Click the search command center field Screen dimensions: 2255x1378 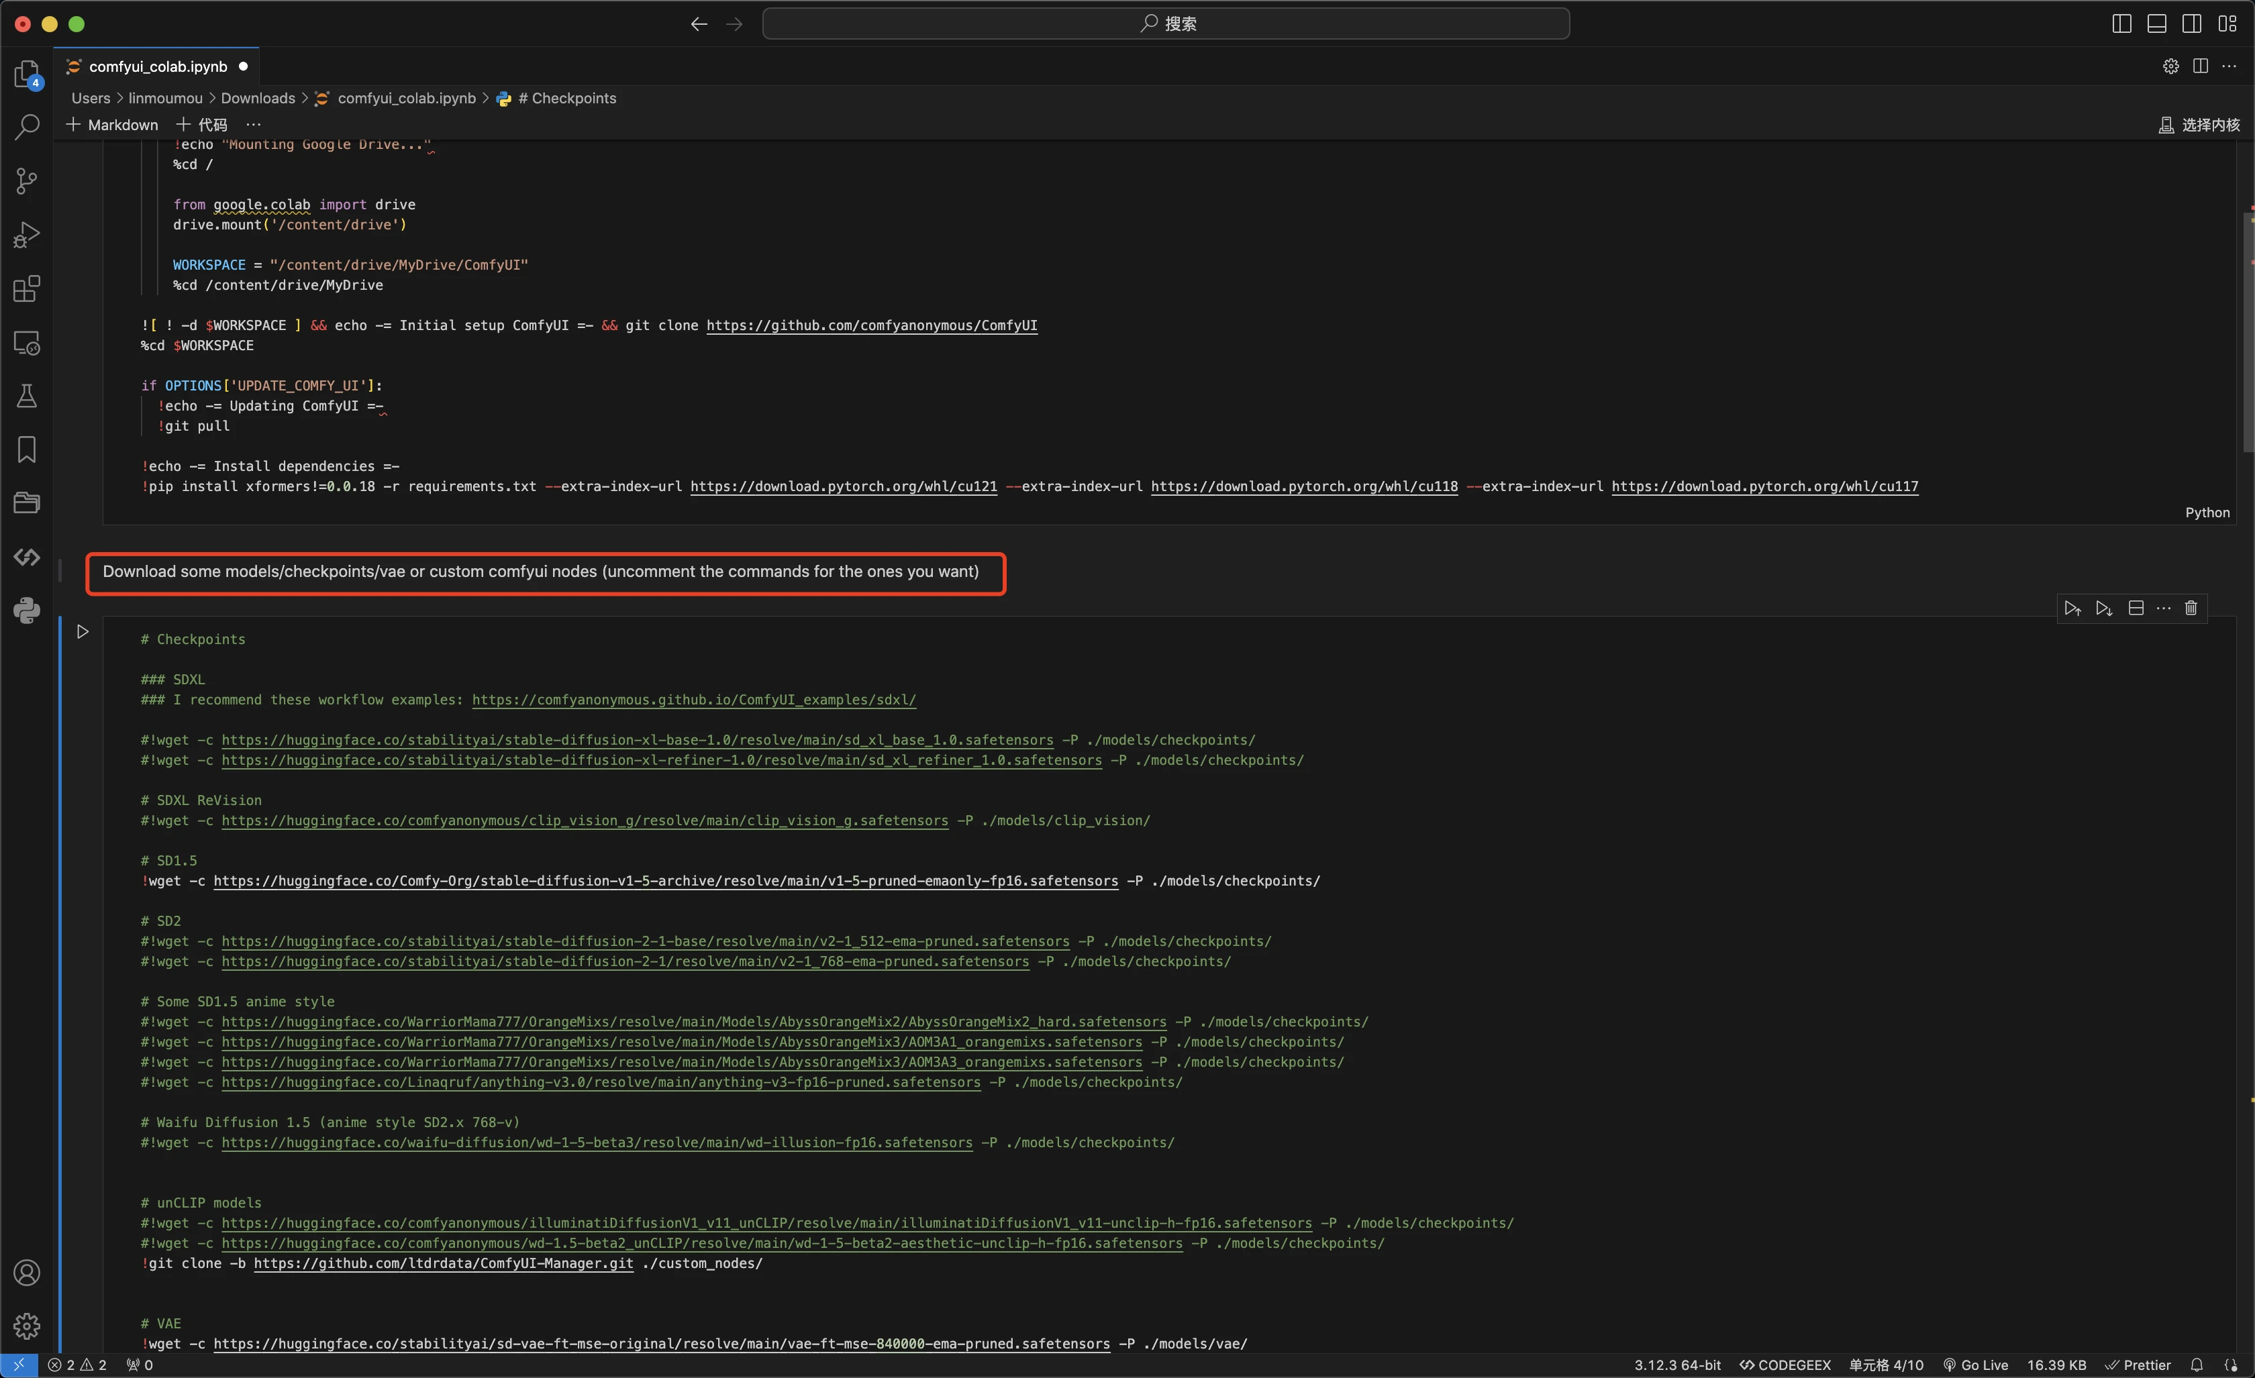click(1166, 23)
